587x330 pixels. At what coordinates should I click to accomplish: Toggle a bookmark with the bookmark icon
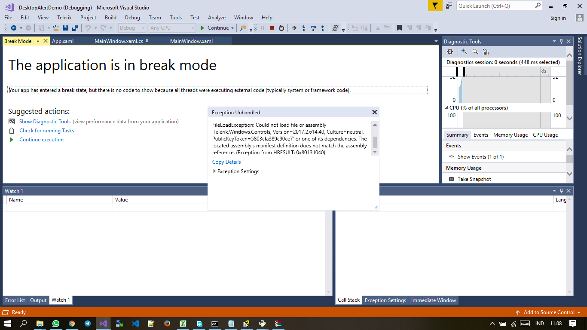click(399, 28)
